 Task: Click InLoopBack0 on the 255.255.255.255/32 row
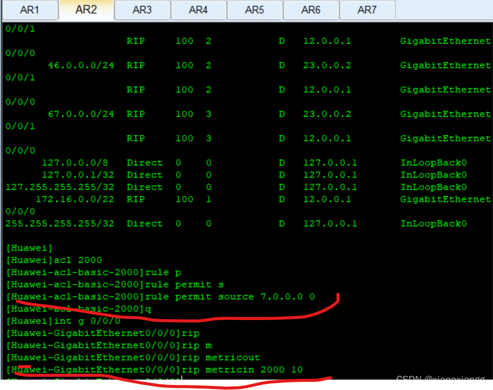[434, 224]
